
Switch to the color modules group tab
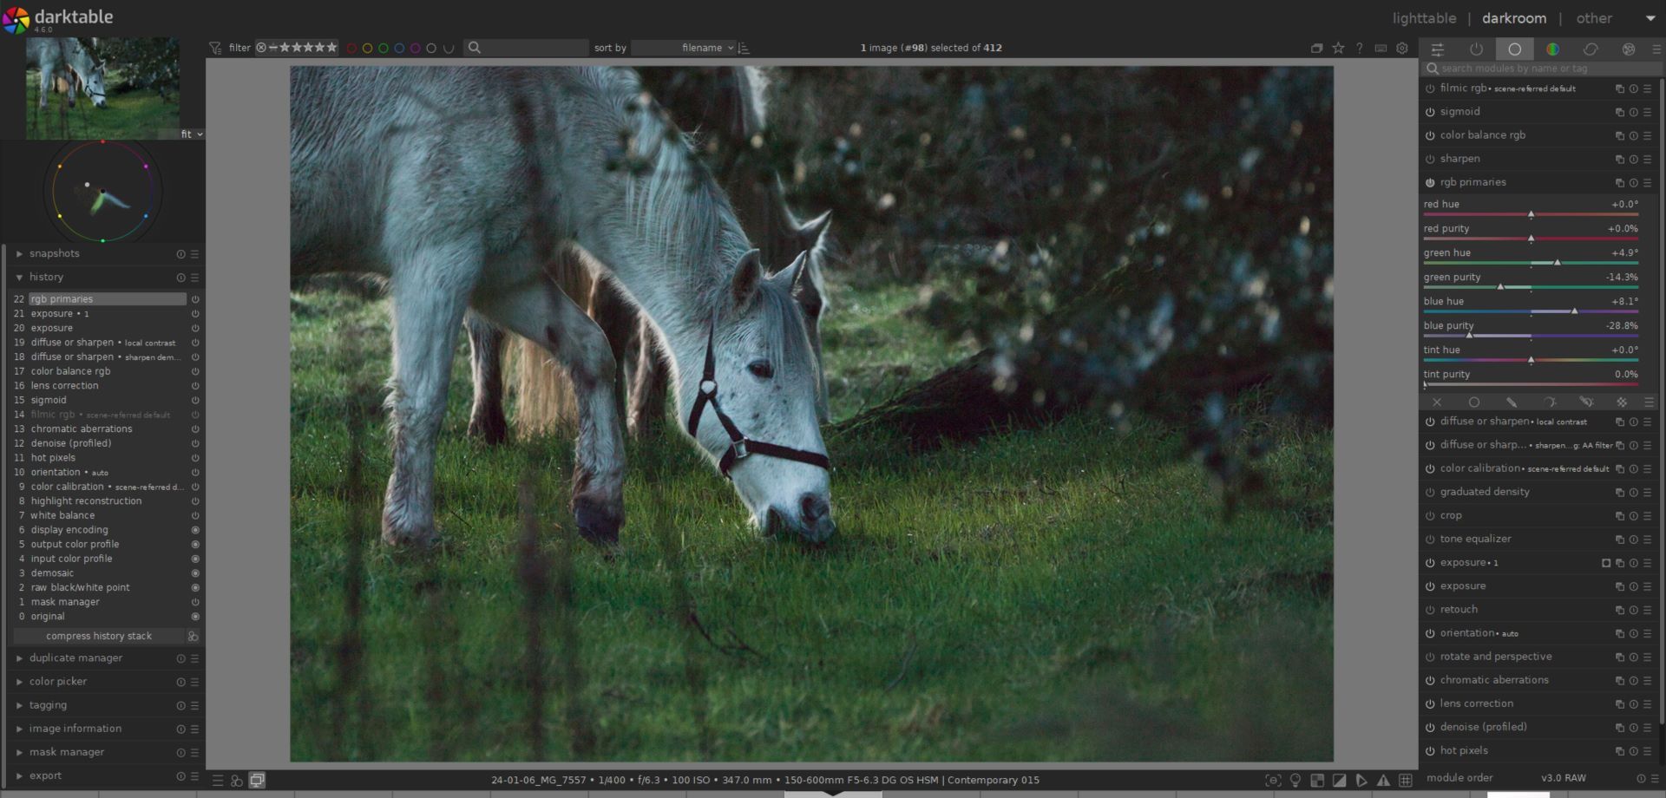(1552, 49)
